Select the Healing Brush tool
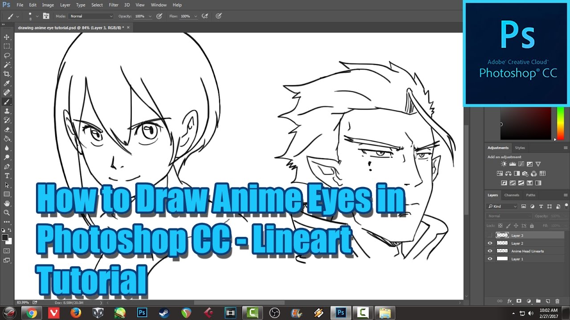The width and height of the screenshot is (570, 320). pos(7,92)
